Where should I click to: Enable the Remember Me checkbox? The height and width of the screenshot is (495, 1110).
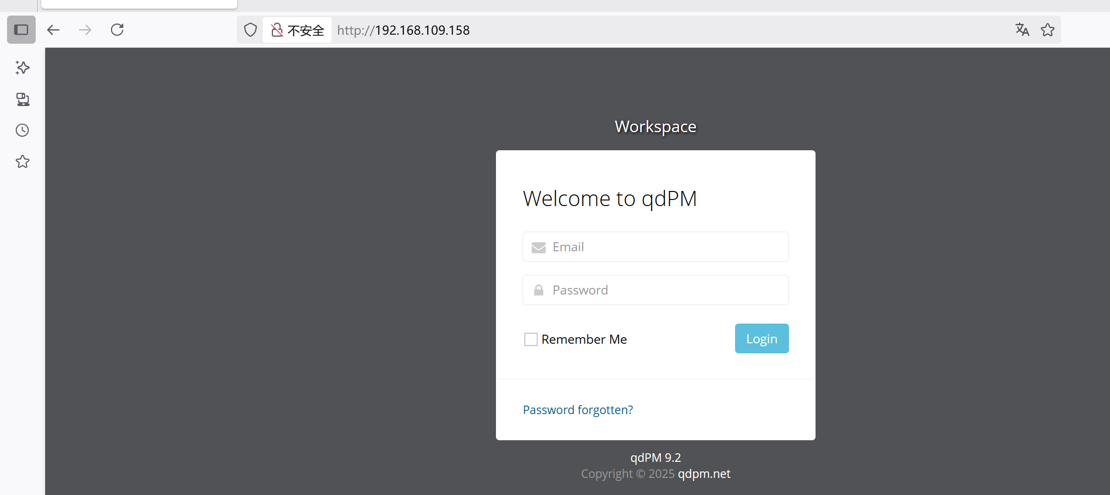[x=531, y=340]
